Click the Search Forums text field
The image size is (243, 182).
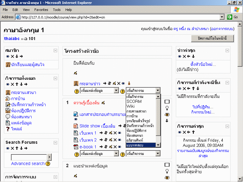tap(29, 157)
